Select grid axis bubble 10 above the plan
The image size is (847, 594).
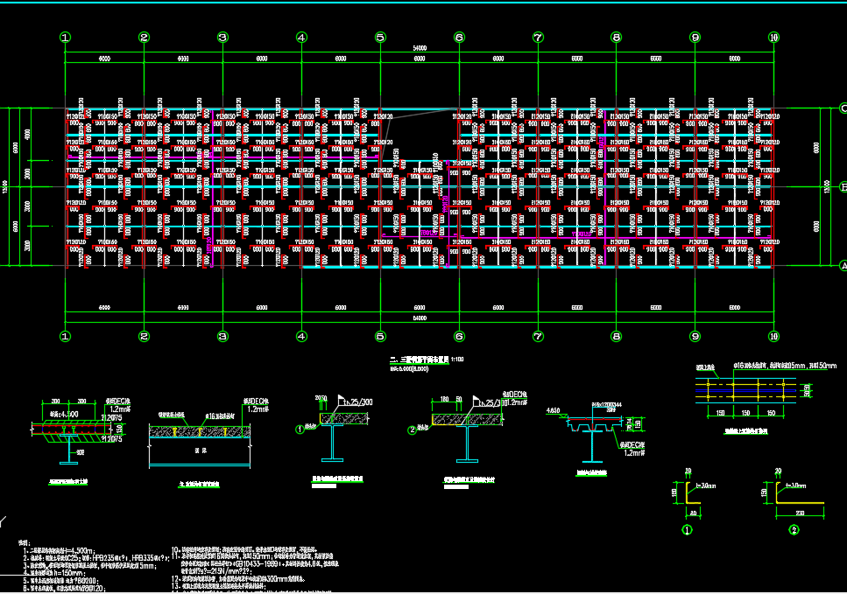[774, 38]
